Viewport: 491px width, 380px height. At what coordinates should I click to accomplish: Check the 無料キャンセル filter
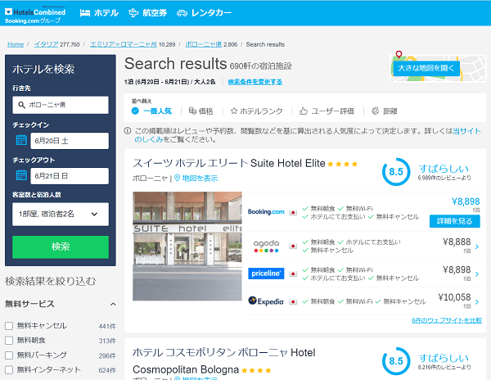[x=9, y=326]
